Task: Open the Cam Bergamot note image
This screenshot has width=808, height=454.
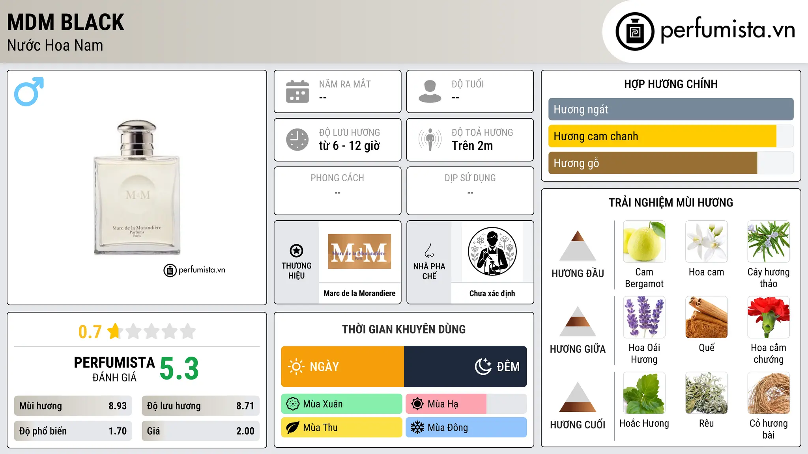Action: point(644,242)
